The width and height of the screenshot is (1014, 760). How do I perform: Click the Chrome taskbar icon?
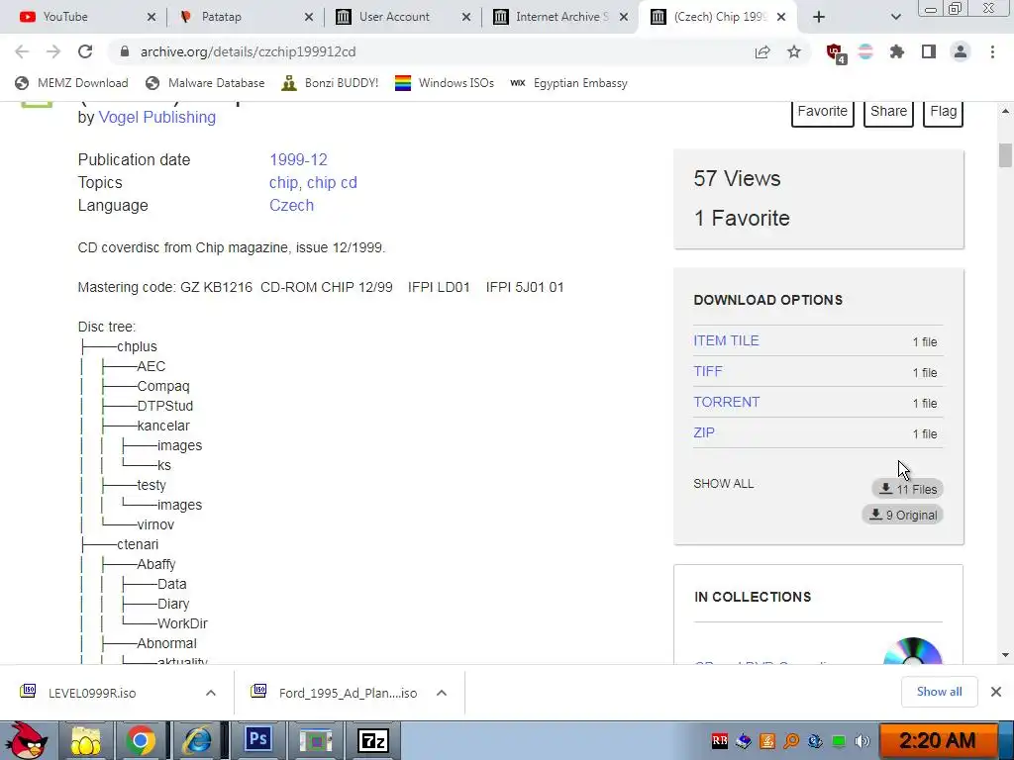coord(141,740)
